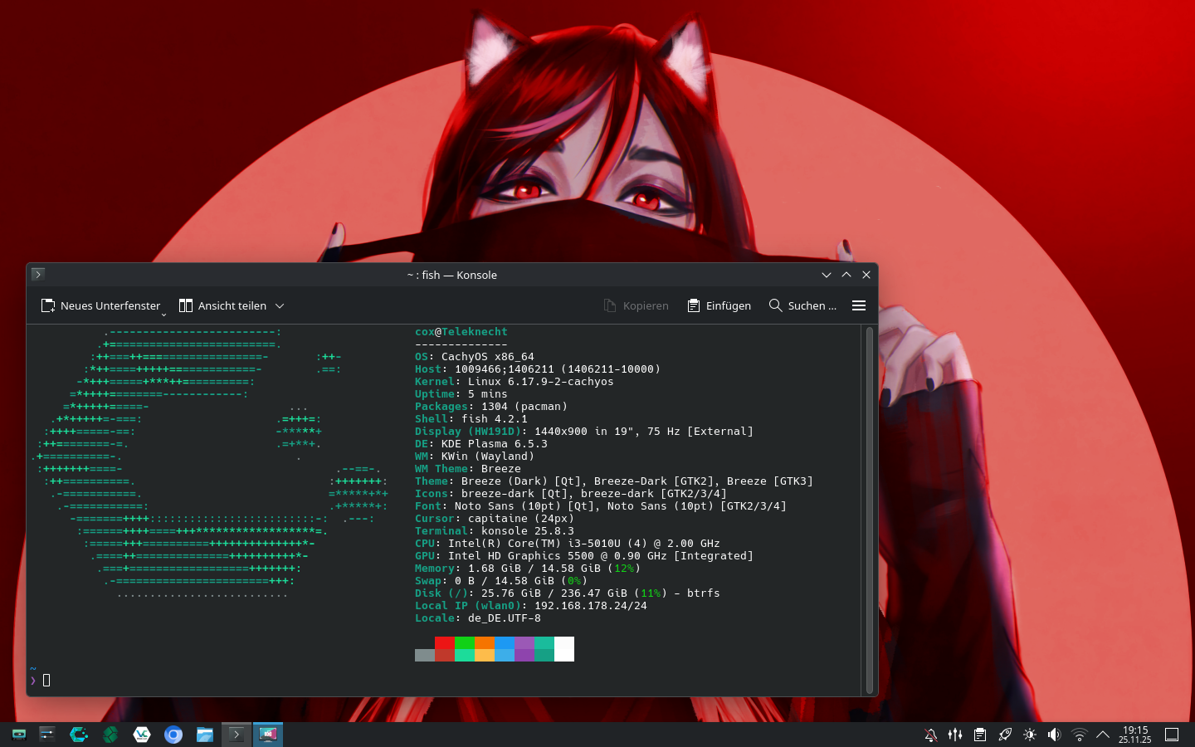Click the orange color block

485,642
